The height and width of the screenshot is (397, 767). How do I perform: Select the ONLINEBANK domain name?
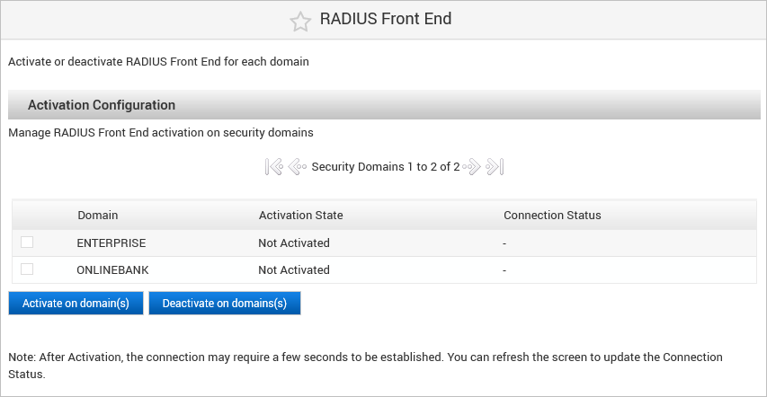click(113, 270)
